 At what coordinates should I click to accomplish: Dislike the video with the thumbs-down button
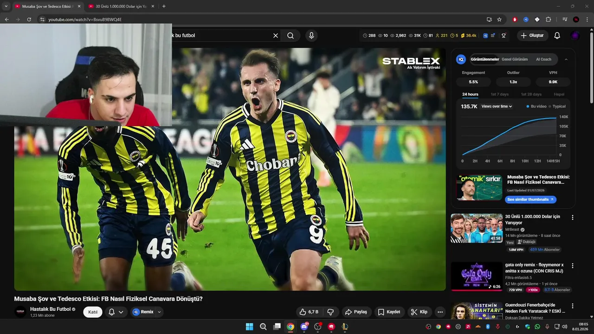coord(330,312)
